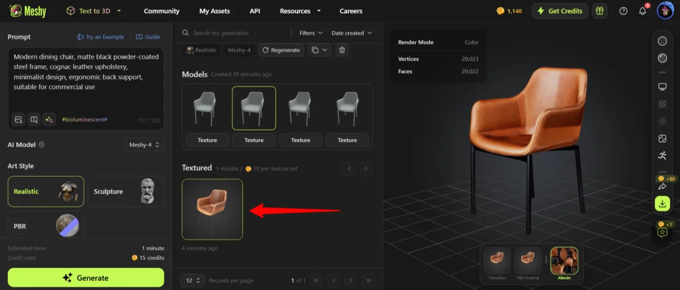Select the Realistic art style
Image resolution: width=680 pixels, height=290 pixels.
46,191
